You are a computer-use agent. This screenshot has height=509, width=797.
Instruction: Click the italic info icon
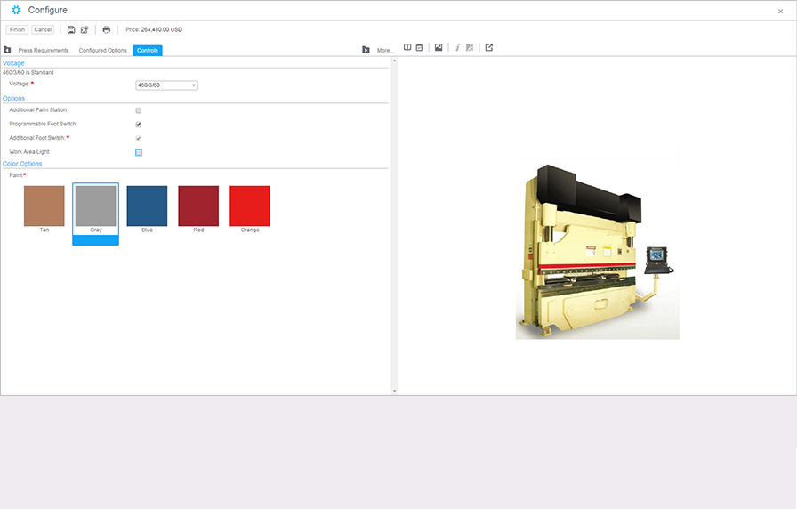click(x=457, y=47)
